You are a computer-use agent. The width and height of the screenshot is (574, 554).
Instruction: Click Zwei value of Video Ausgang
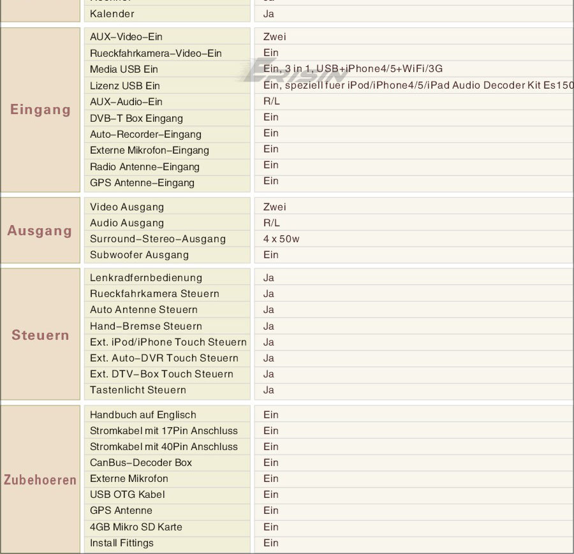pos(274,207)
